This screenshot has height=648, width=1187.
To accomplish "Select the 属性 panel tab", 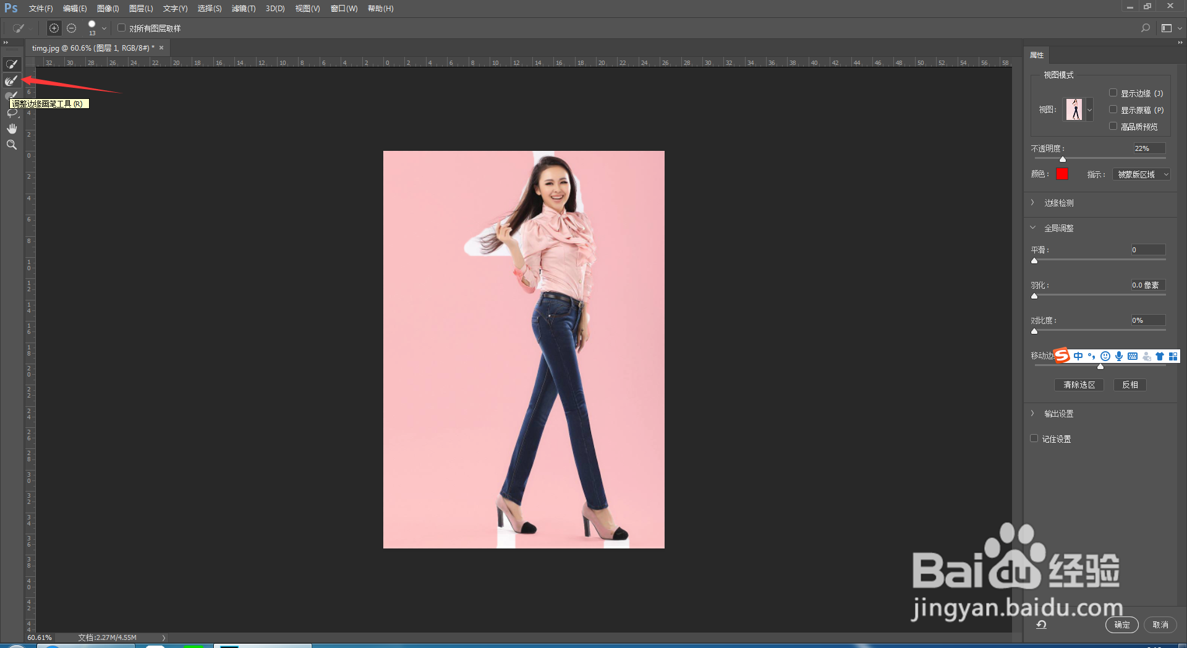I will (1037, 55).
